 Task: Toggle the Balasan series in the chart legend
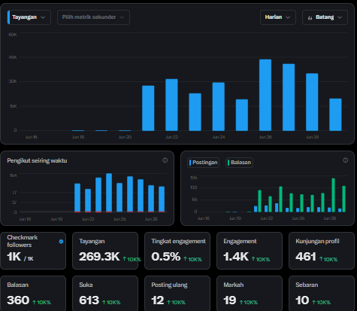(x=239, y=163)
